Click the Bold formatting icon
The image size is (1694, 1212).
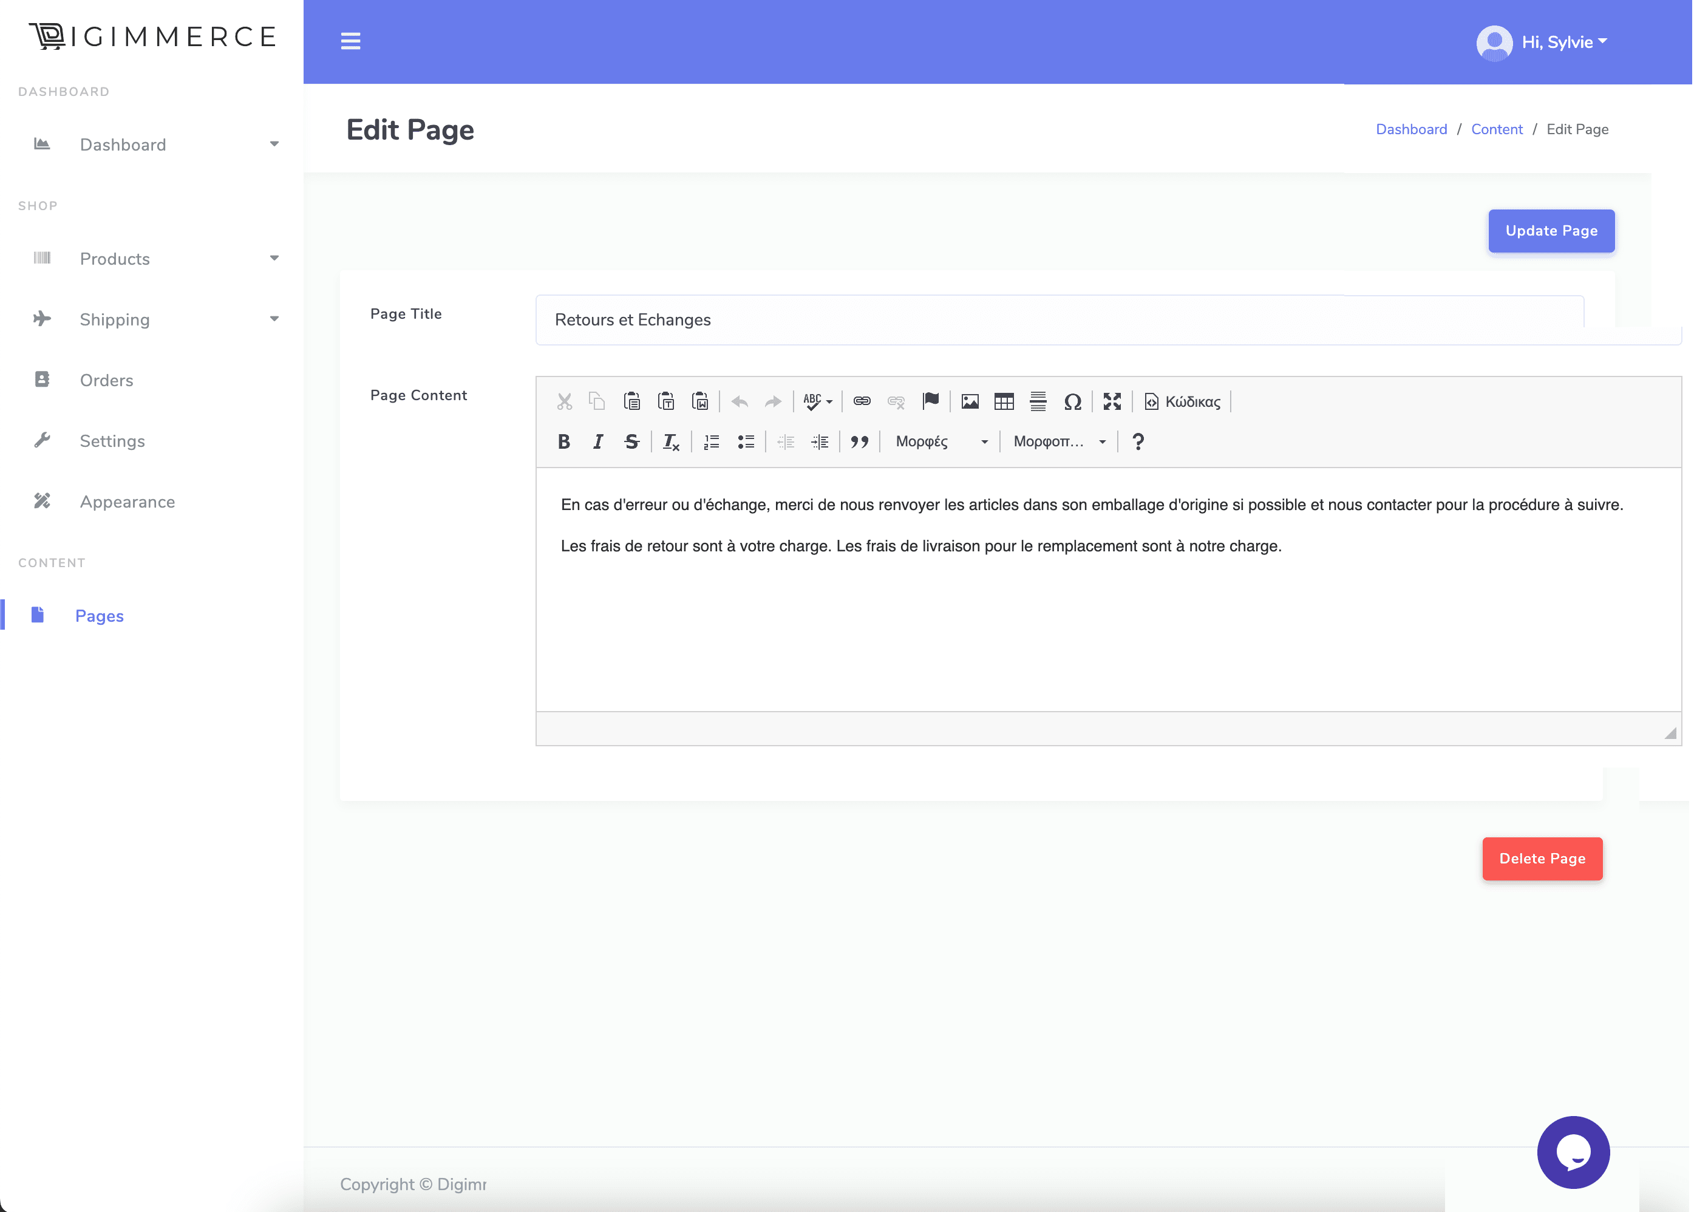(563, 442)
